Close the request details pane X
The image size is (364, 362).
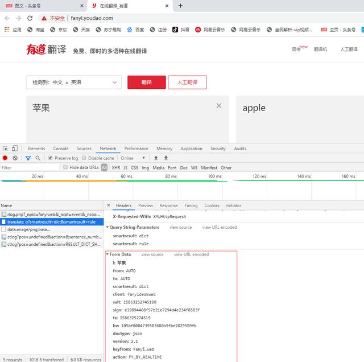click(109, 205)
